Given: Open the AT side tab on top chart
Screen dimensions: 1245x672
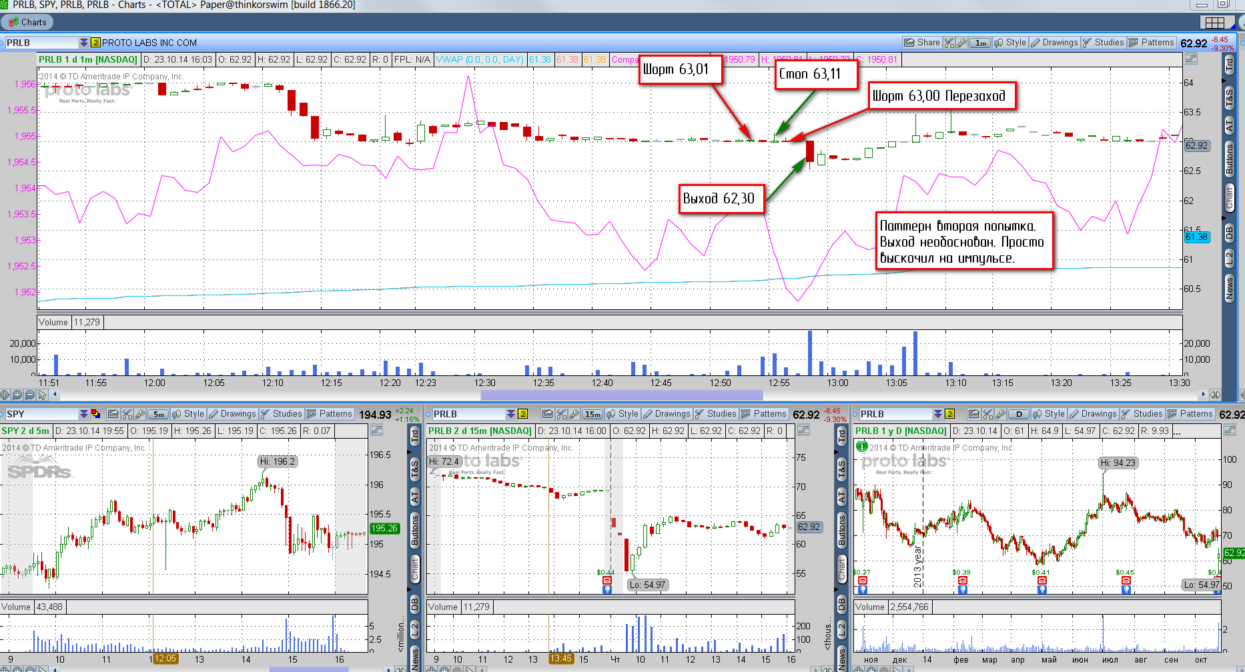Looking at the screenshot, I should (x=1229, y=125).
